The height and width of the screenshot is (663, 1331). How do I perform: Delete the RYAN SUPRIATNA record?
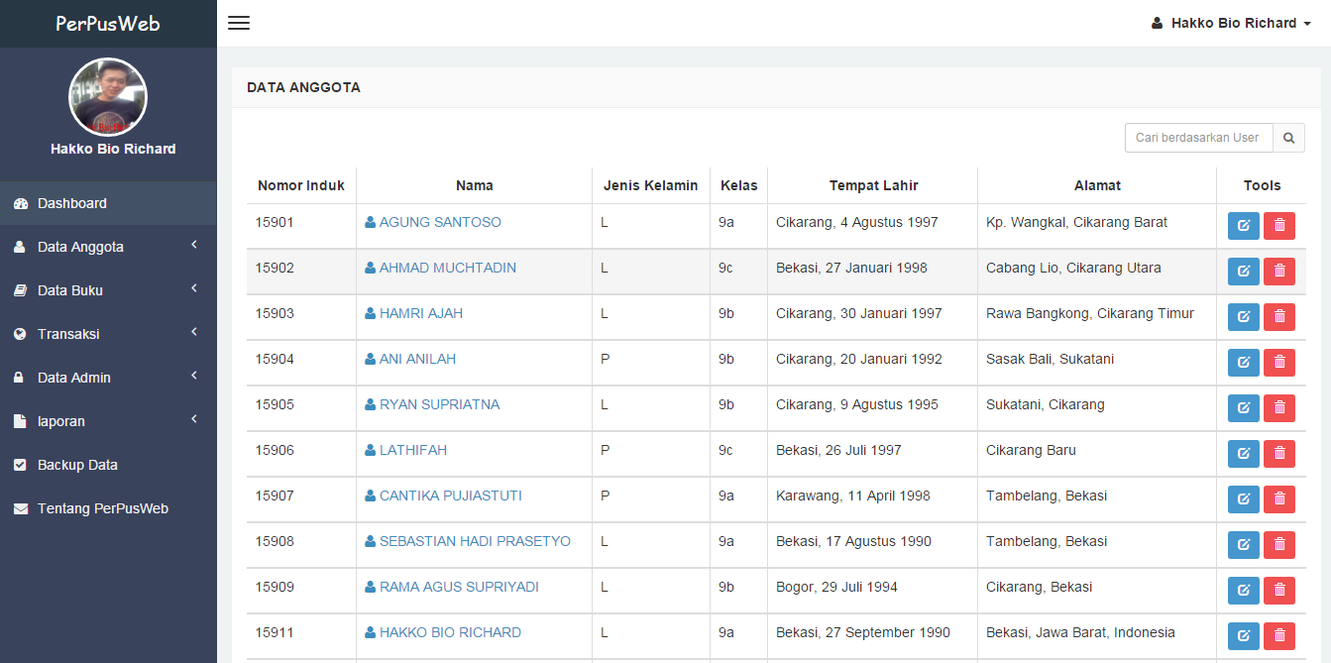coord(1279,408)
